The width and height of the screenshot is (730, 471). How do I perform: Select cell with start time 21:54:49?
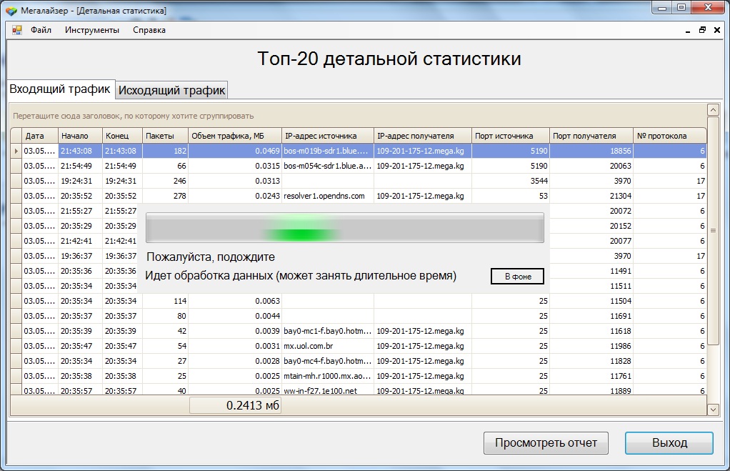tap(80, 166)
